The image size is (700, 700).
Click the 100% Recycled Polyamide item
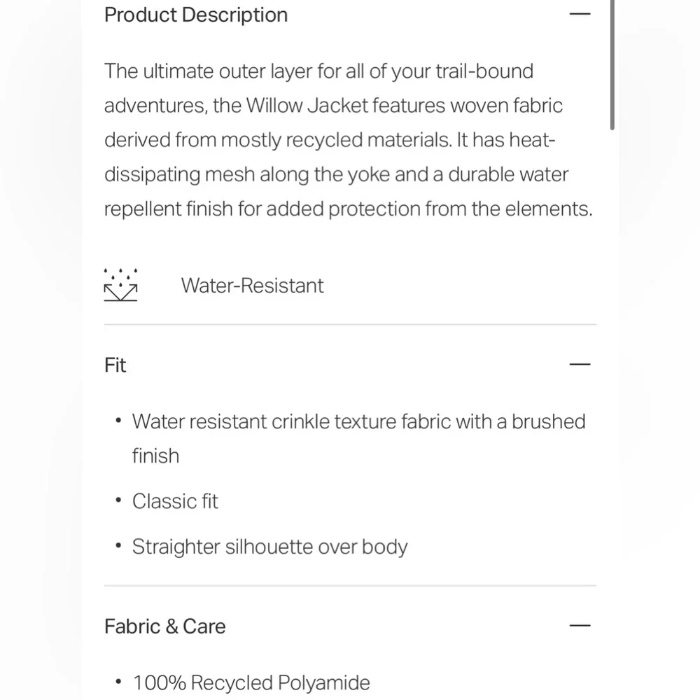pyautogui.click(x=251, y=683)
